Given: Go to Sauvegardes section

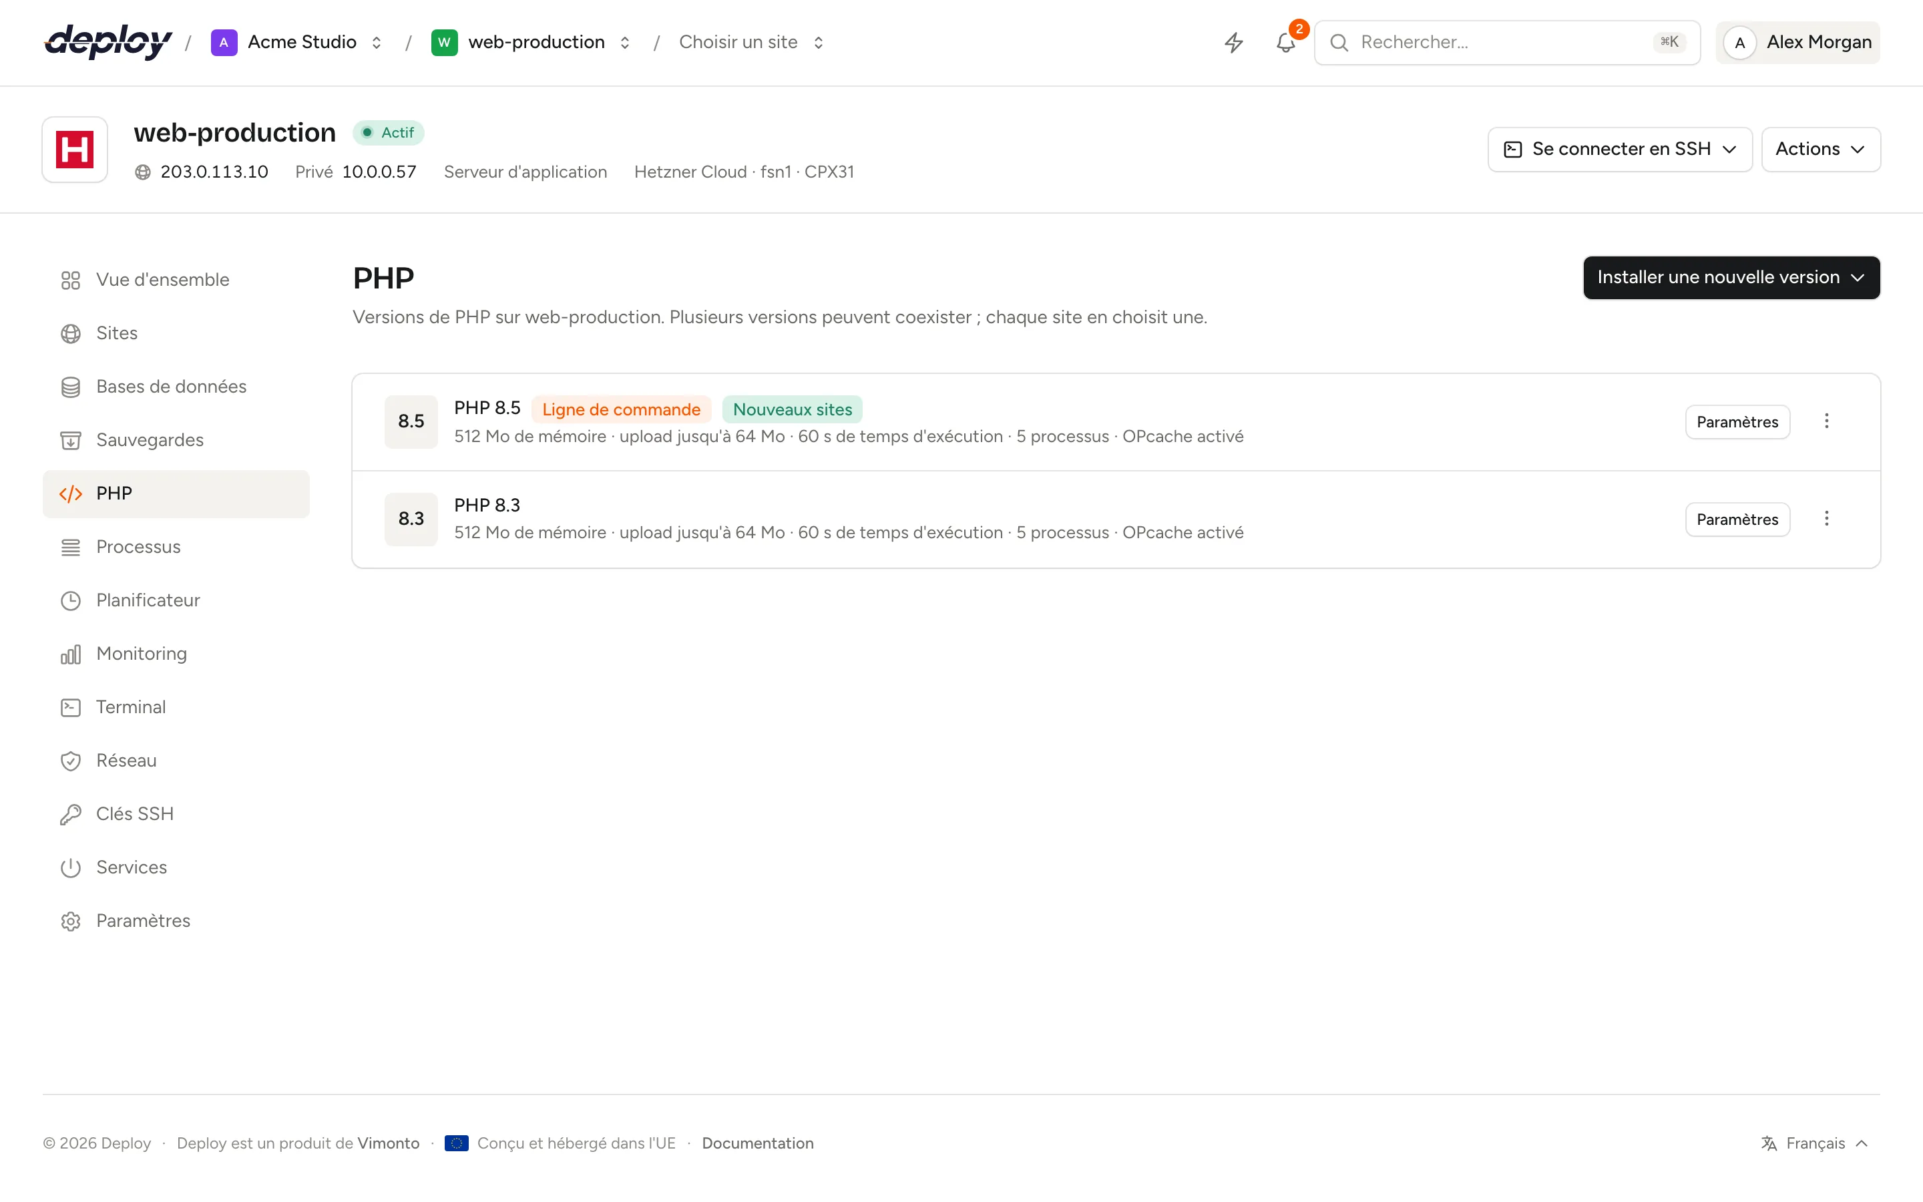Looking at the screenshot, I should (176, 439).
